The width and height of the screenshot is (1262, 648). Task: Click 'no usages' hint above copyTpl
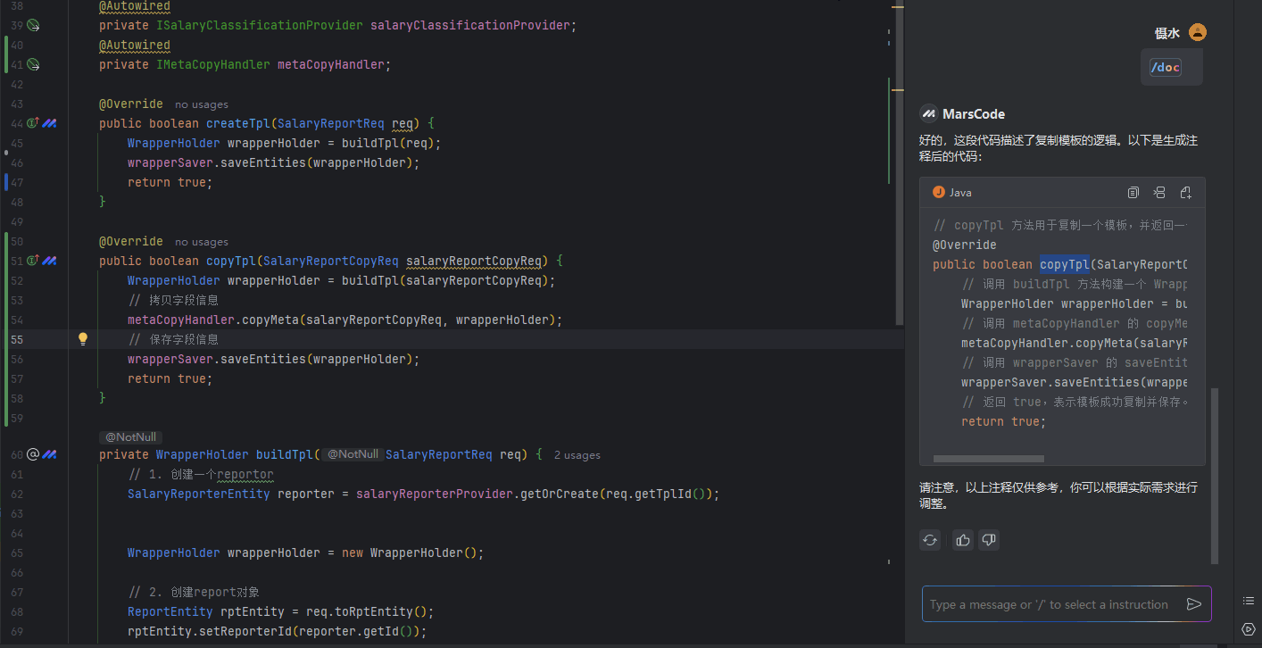[202, 242]
